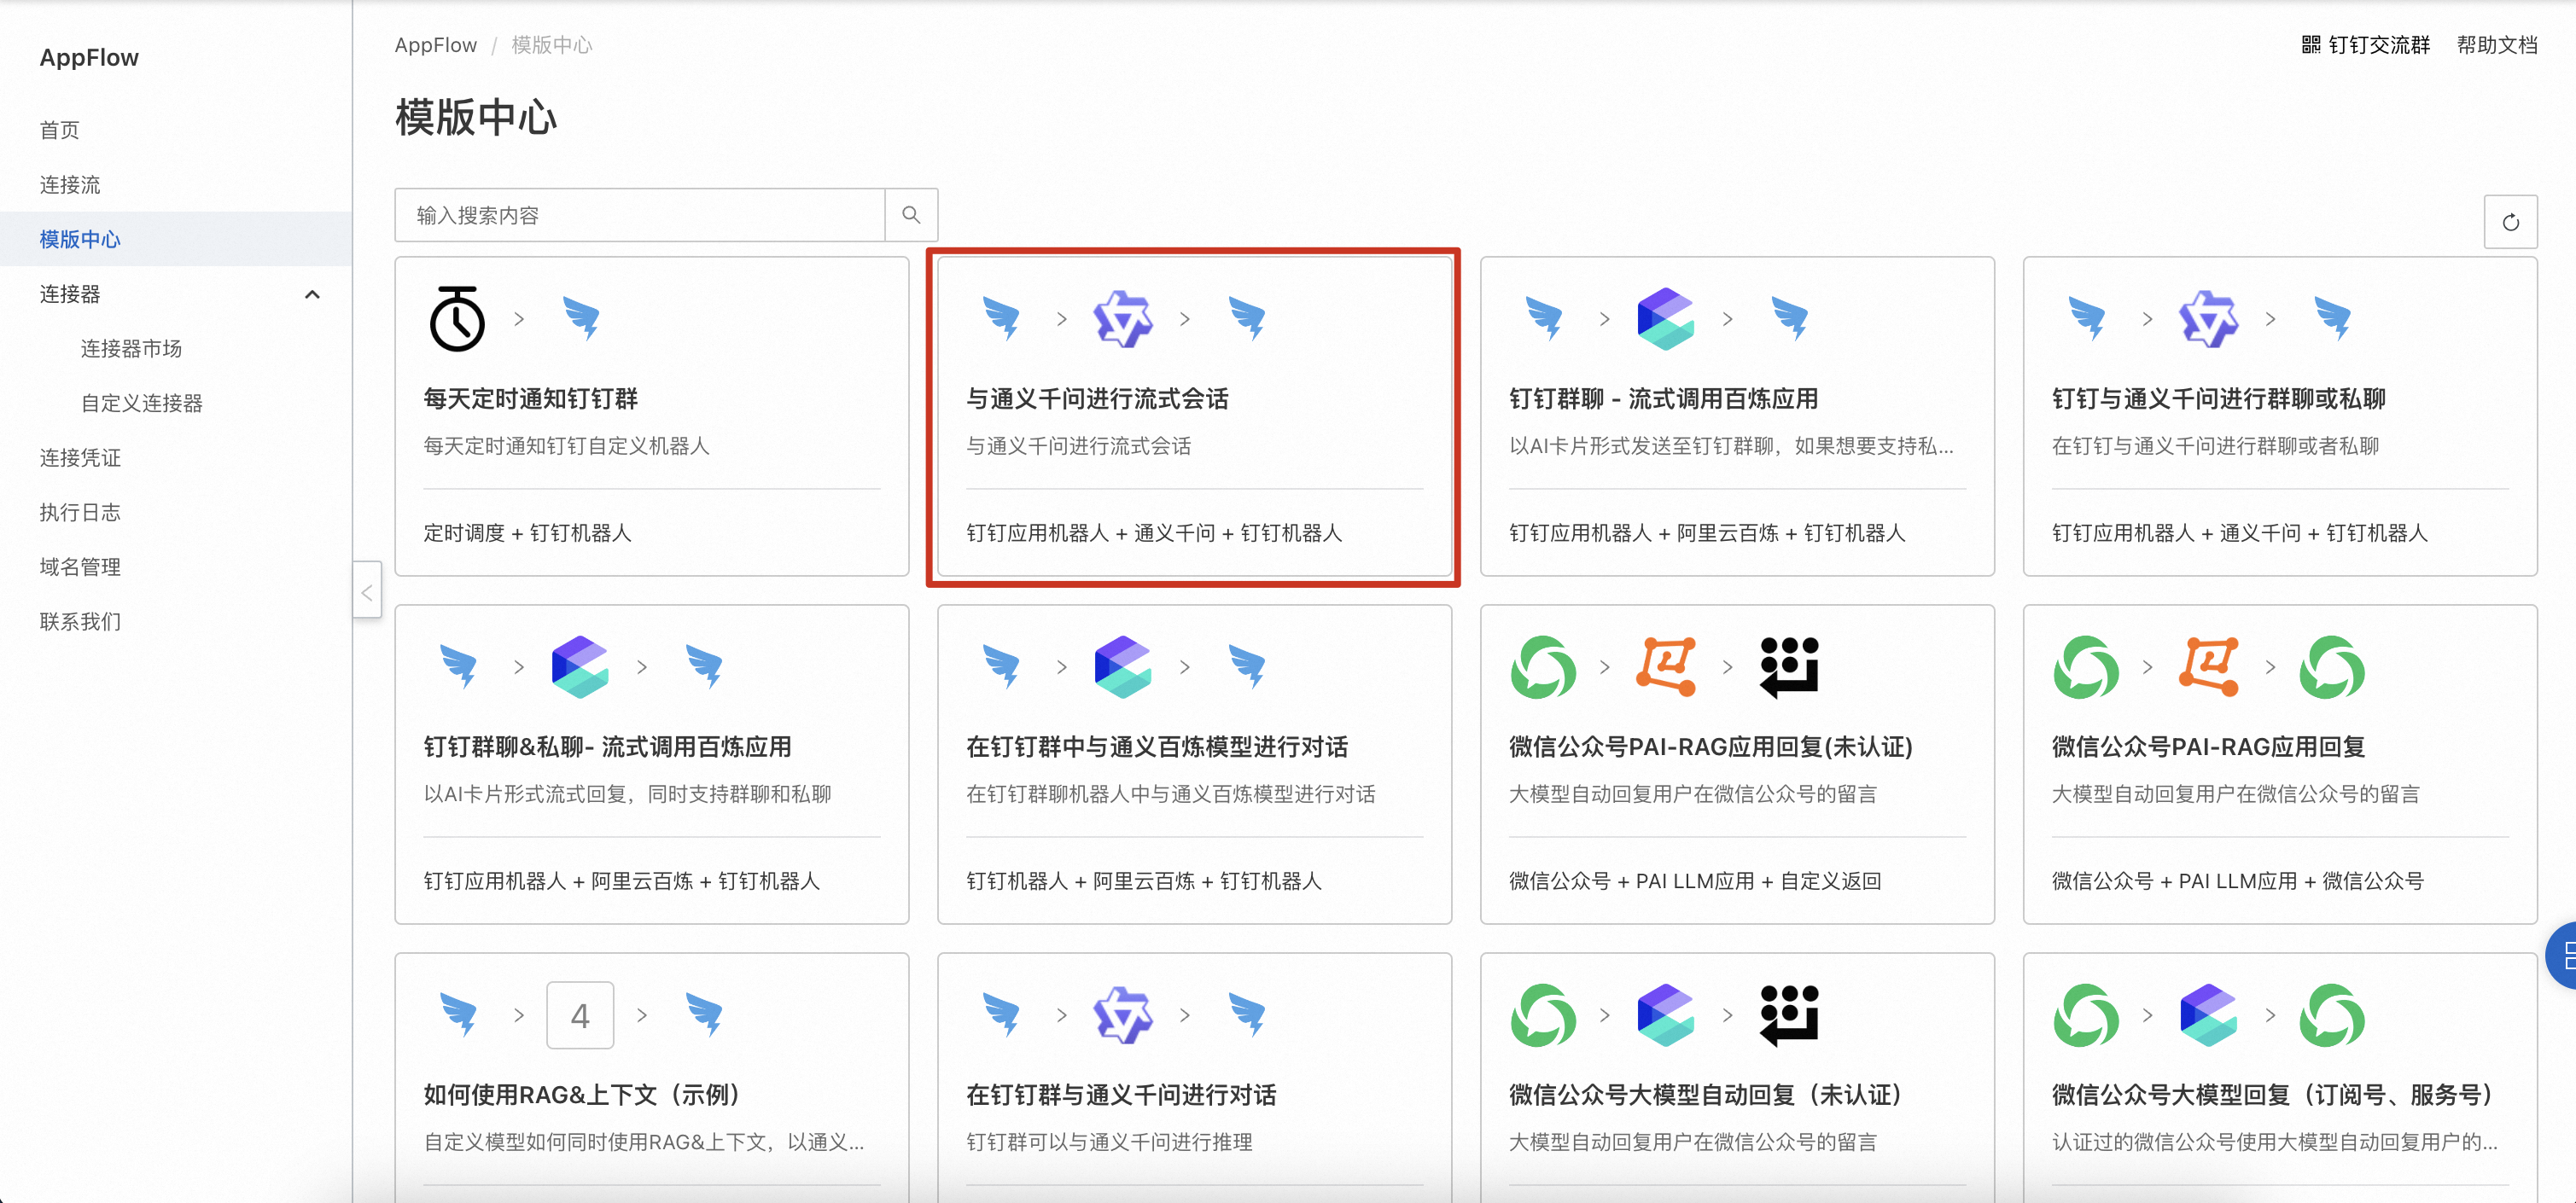Collapse the sidebar with the arrow handle
This screenshot has width=2576, height=1203.
pyautogui.click(x=367, y=592)
